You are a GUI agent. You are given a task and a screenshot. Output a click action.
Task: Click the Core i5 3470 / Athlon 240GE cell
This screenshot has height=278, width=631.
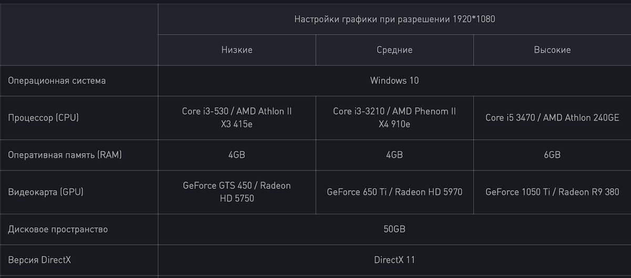tap(552, 117)
